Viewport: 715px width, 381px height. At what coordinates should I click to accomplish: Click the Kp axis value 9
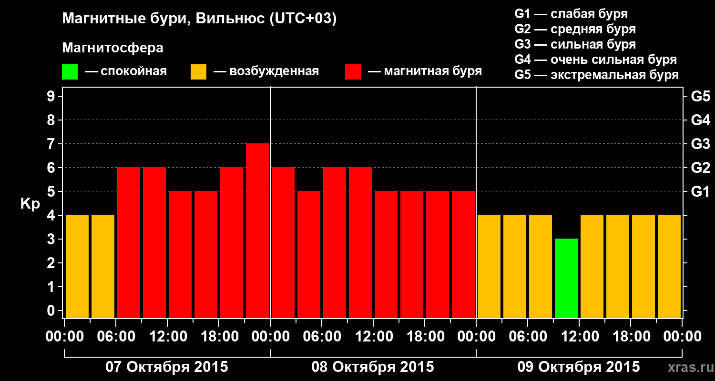tap(52, 96)
